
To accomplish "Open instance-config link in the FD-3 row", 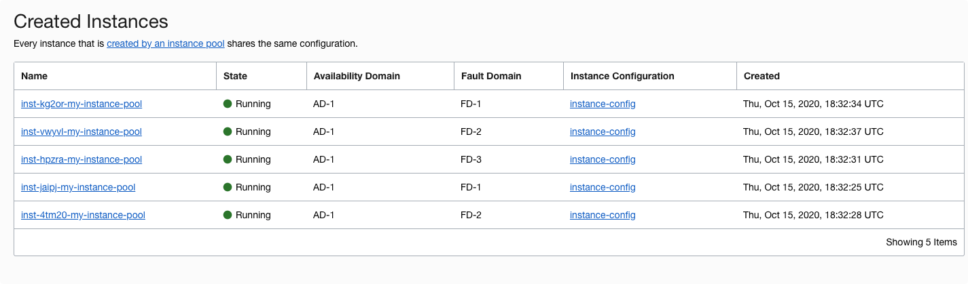I will coord(603,159).
